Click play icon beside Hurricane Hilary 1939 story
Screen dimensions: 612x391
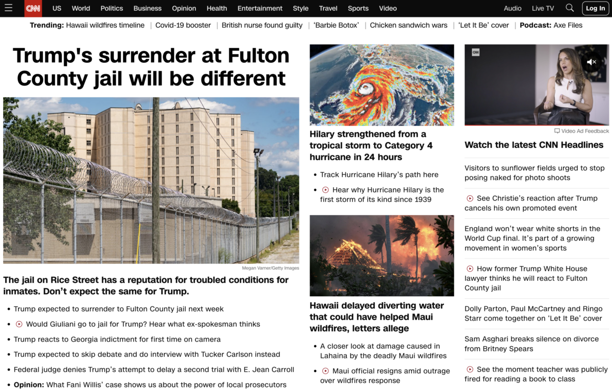point(325,190)
